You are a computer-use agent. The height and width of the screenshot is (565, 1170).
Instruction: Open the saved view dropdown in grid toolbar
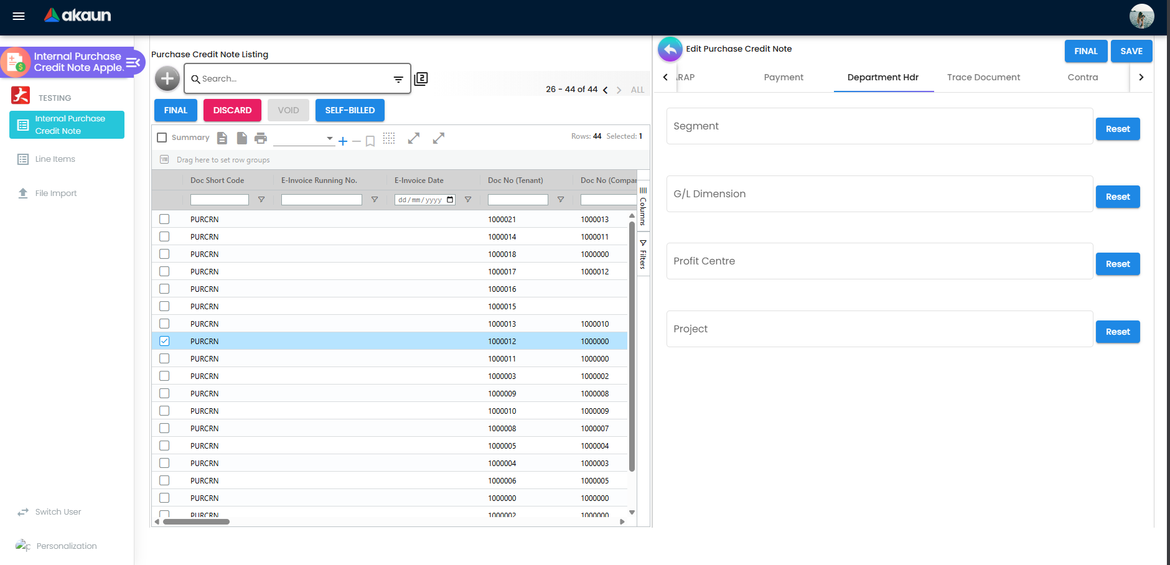coord(304,138)
